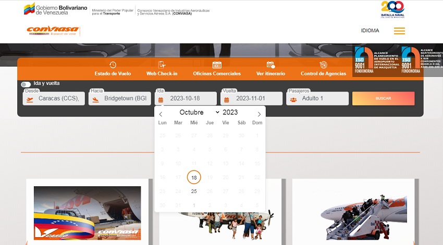Click the Web Check-in icon

coord(162,65)
